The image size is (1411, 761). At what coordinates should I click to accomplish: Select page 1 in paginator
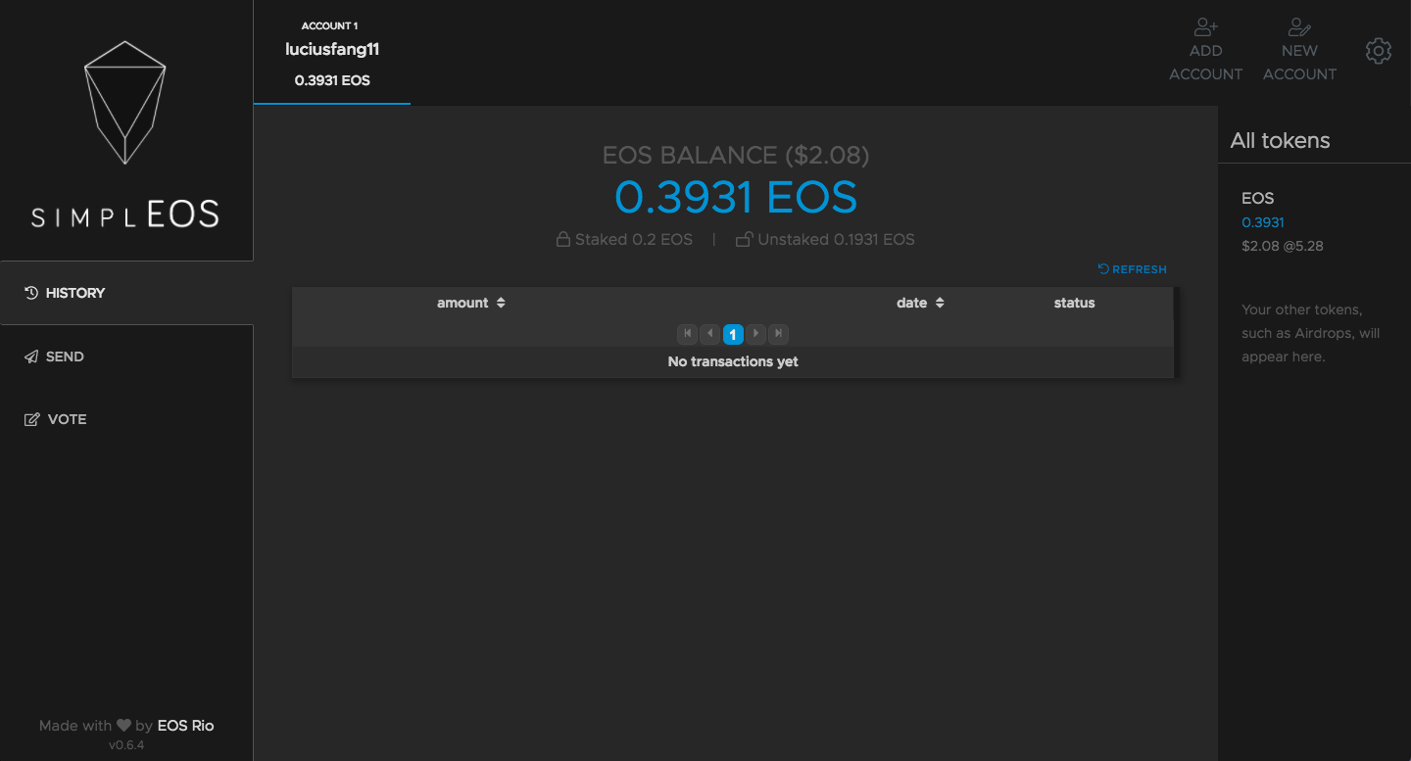733,334
